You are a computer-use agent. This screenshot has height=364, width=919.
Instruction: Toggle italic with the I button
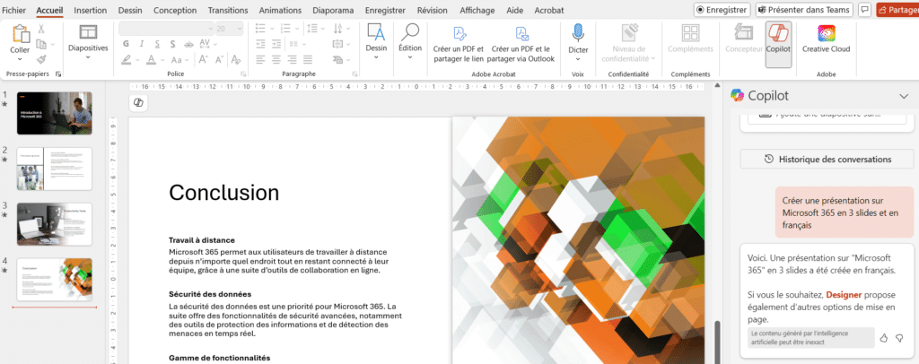(x=141, y=44)
